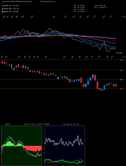Click the 198.92 price label
This screenshot has width=126, height=166.
click(x=119, y=53)
